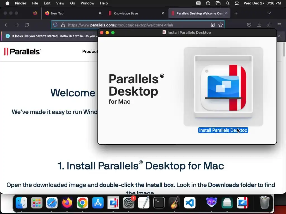Open the Help menu

(104, 3)
